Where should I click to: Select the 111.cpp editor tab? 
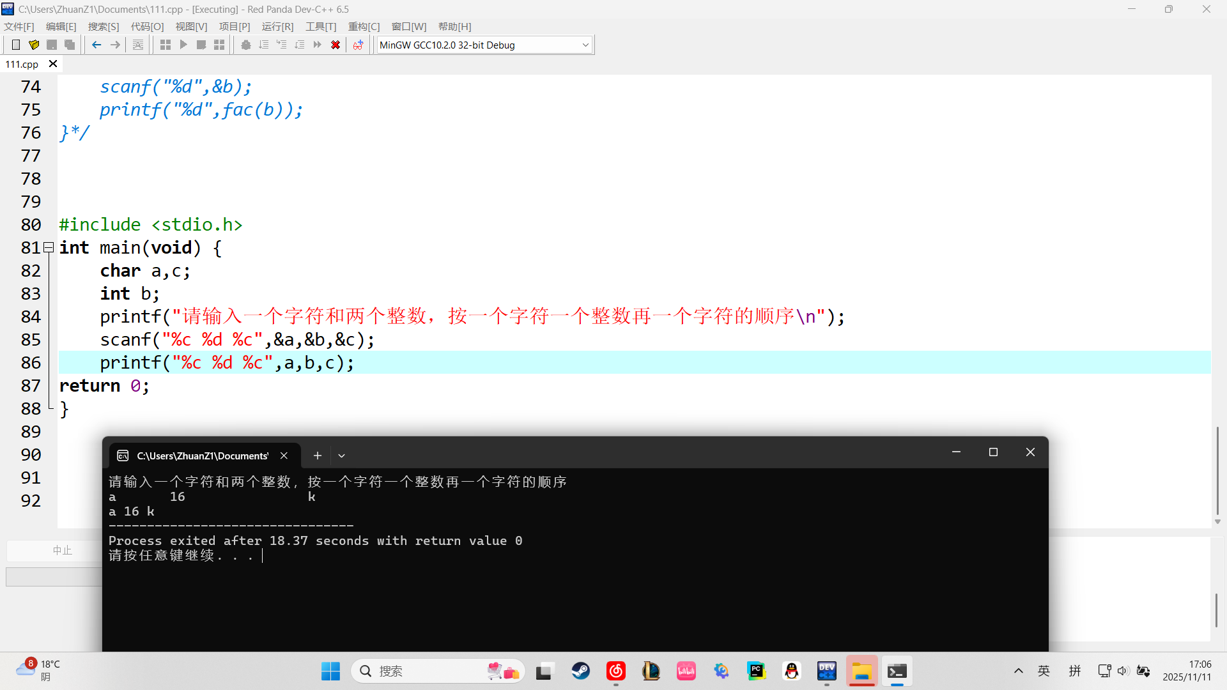click(21, 64)
